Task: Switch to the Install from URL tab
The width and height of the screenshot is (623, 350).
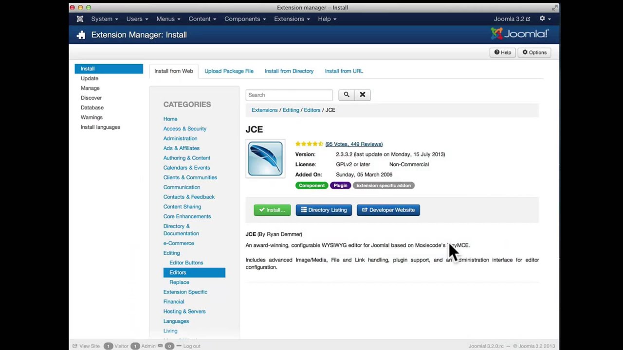Action: pyautogui.click(x=344, y=71)
